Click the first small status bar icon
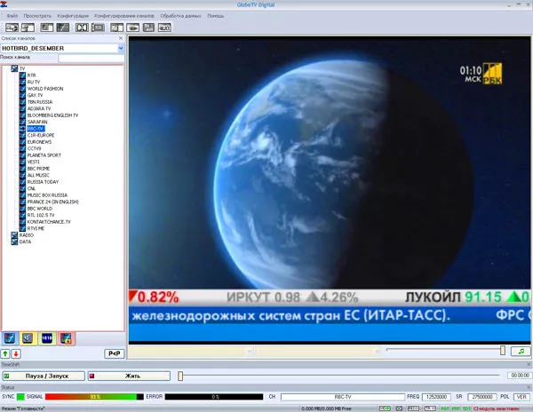Viewport: 533px width, 412px height. [385, 408]
